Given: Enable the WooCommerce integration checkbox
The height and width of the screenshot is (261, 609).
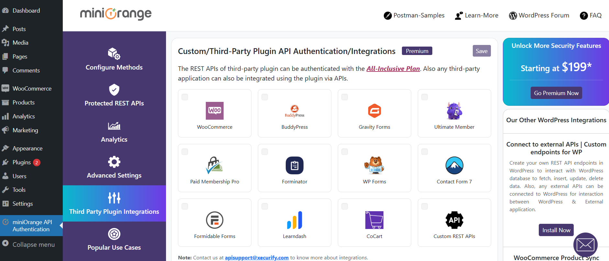Looking at the screenshot, I should click(x=185, y=97).
